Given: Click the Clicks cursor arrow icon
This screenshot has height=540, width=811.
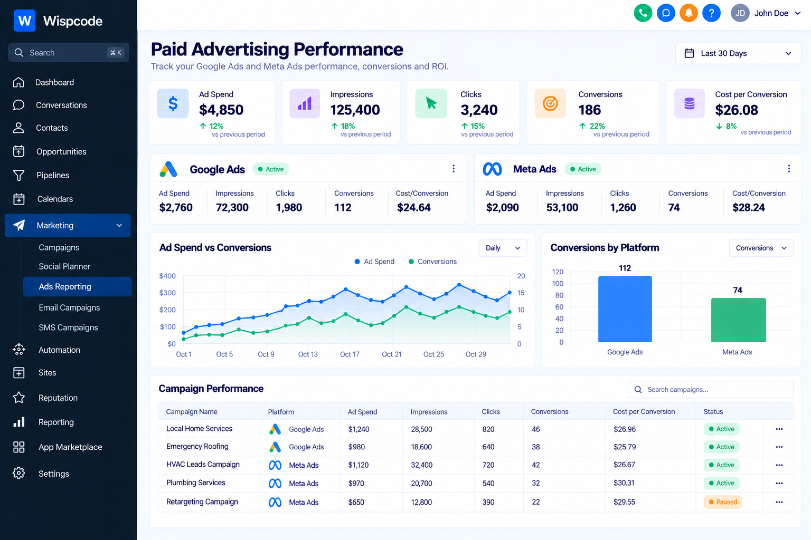Looking at the screenshot, I should [x=431, y=103].
